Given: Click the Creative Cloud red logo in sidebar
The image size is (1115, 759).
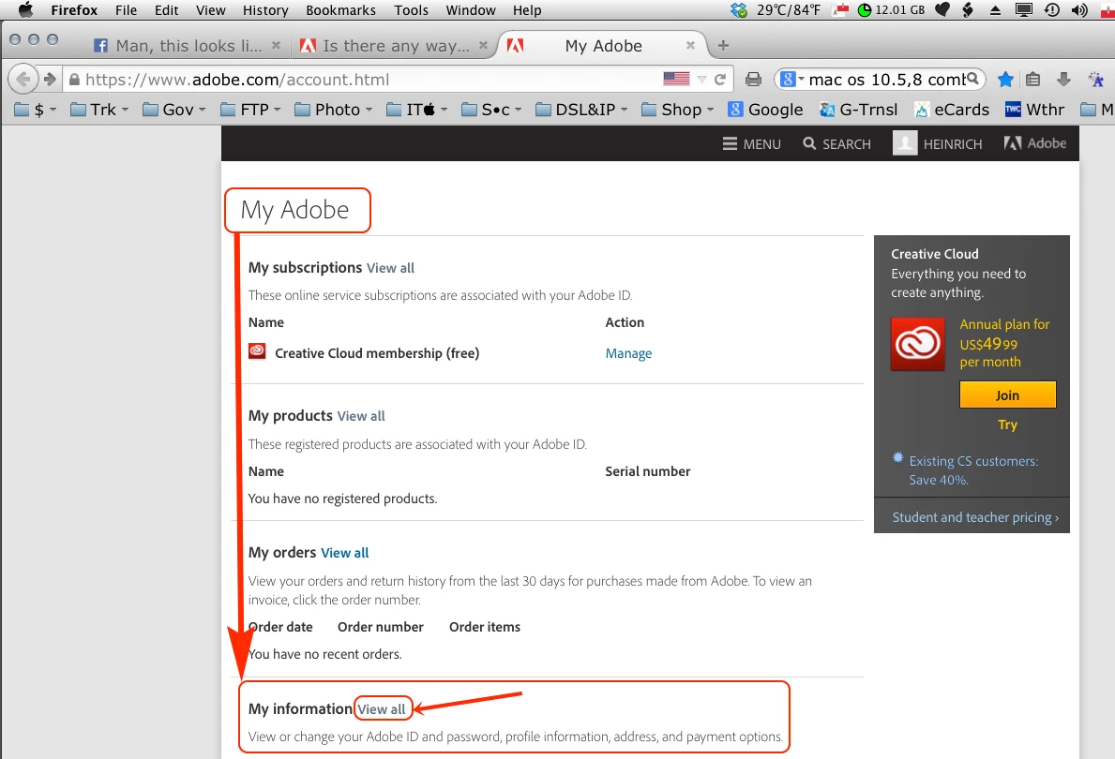Looking at the screenshot, I should coord(918,344).
